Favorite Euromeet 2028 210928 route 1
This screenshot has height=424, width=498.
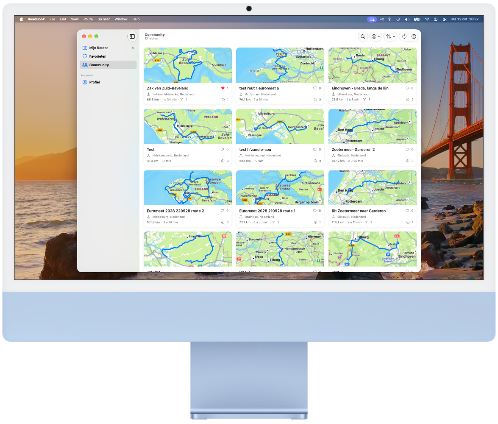315,211
